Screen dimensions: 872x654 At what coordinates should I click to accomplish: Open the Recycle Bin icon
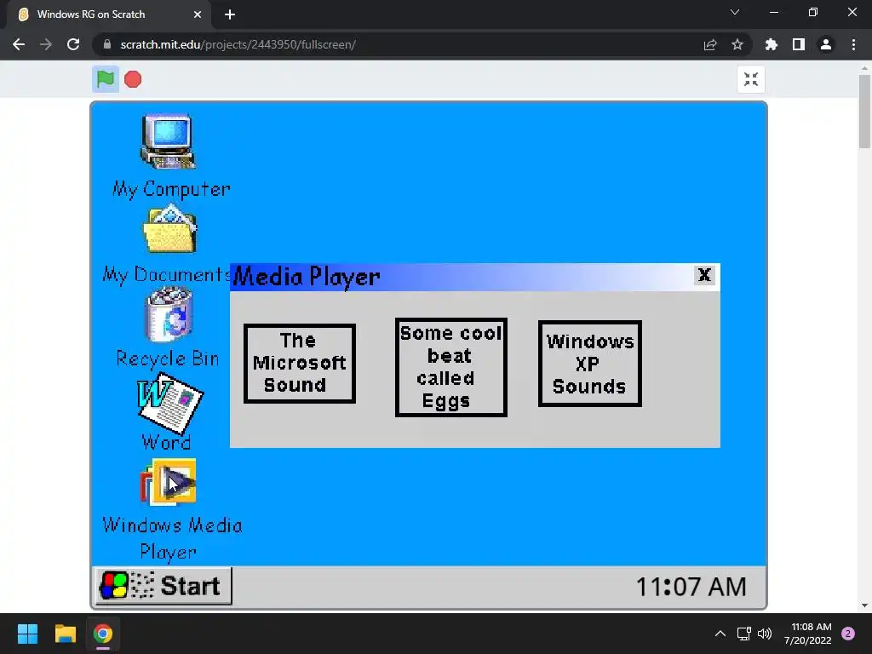169,314
